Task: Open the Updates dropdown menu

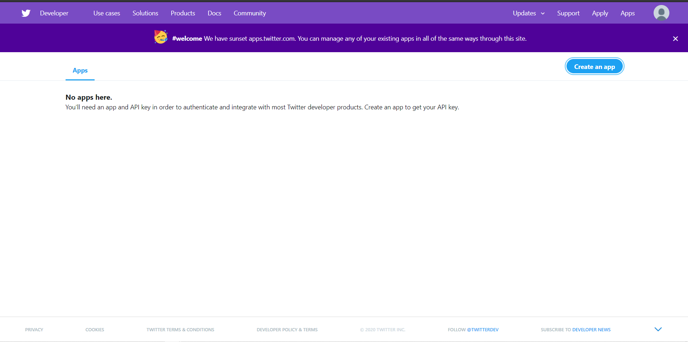Action: pos(529,13)
